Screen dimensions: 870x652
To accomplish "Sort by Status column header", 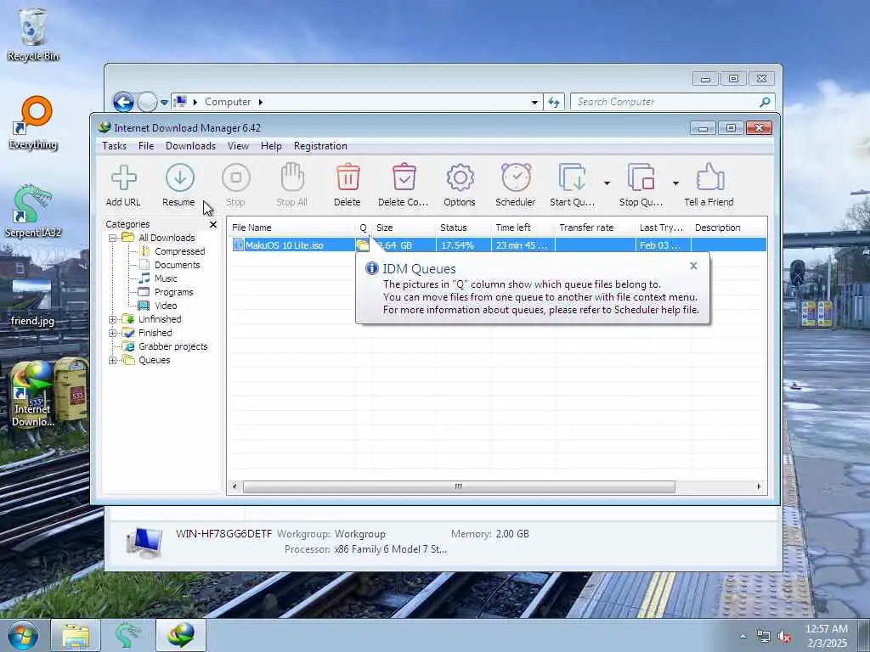I will 463,228.
